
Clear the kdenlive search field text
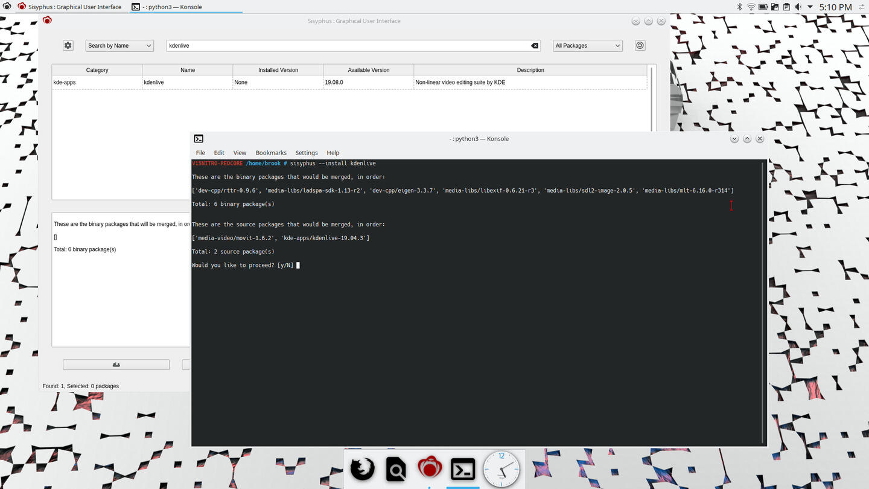tap(535, 46)
